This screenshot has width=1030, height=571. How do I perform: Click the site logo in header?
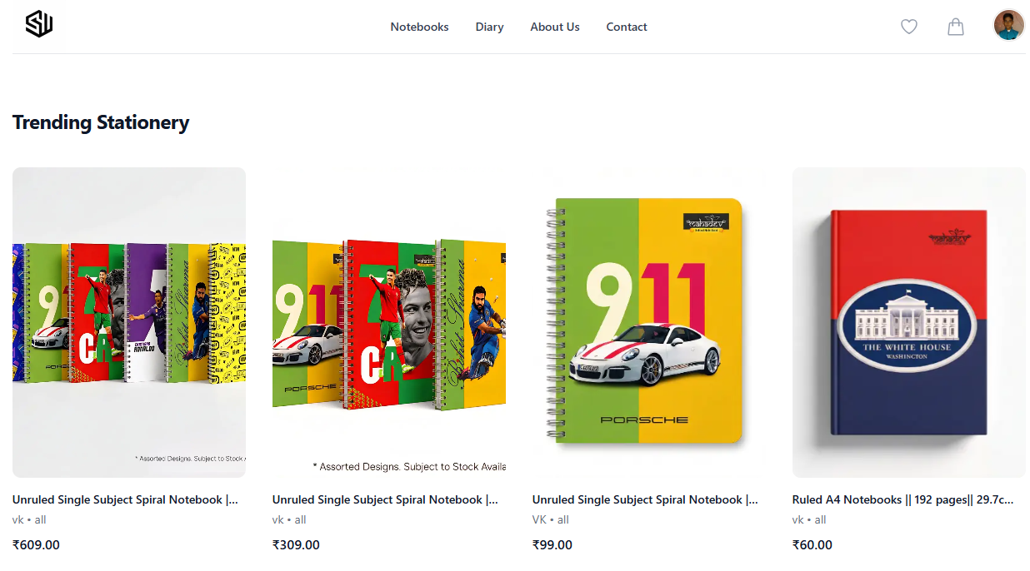[39, 24]
